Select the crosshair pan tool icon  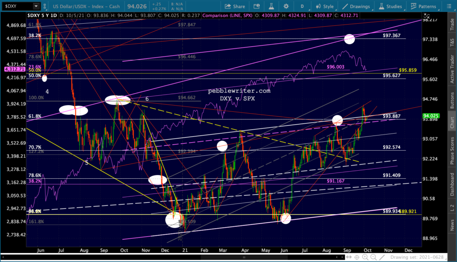[357, 257]
